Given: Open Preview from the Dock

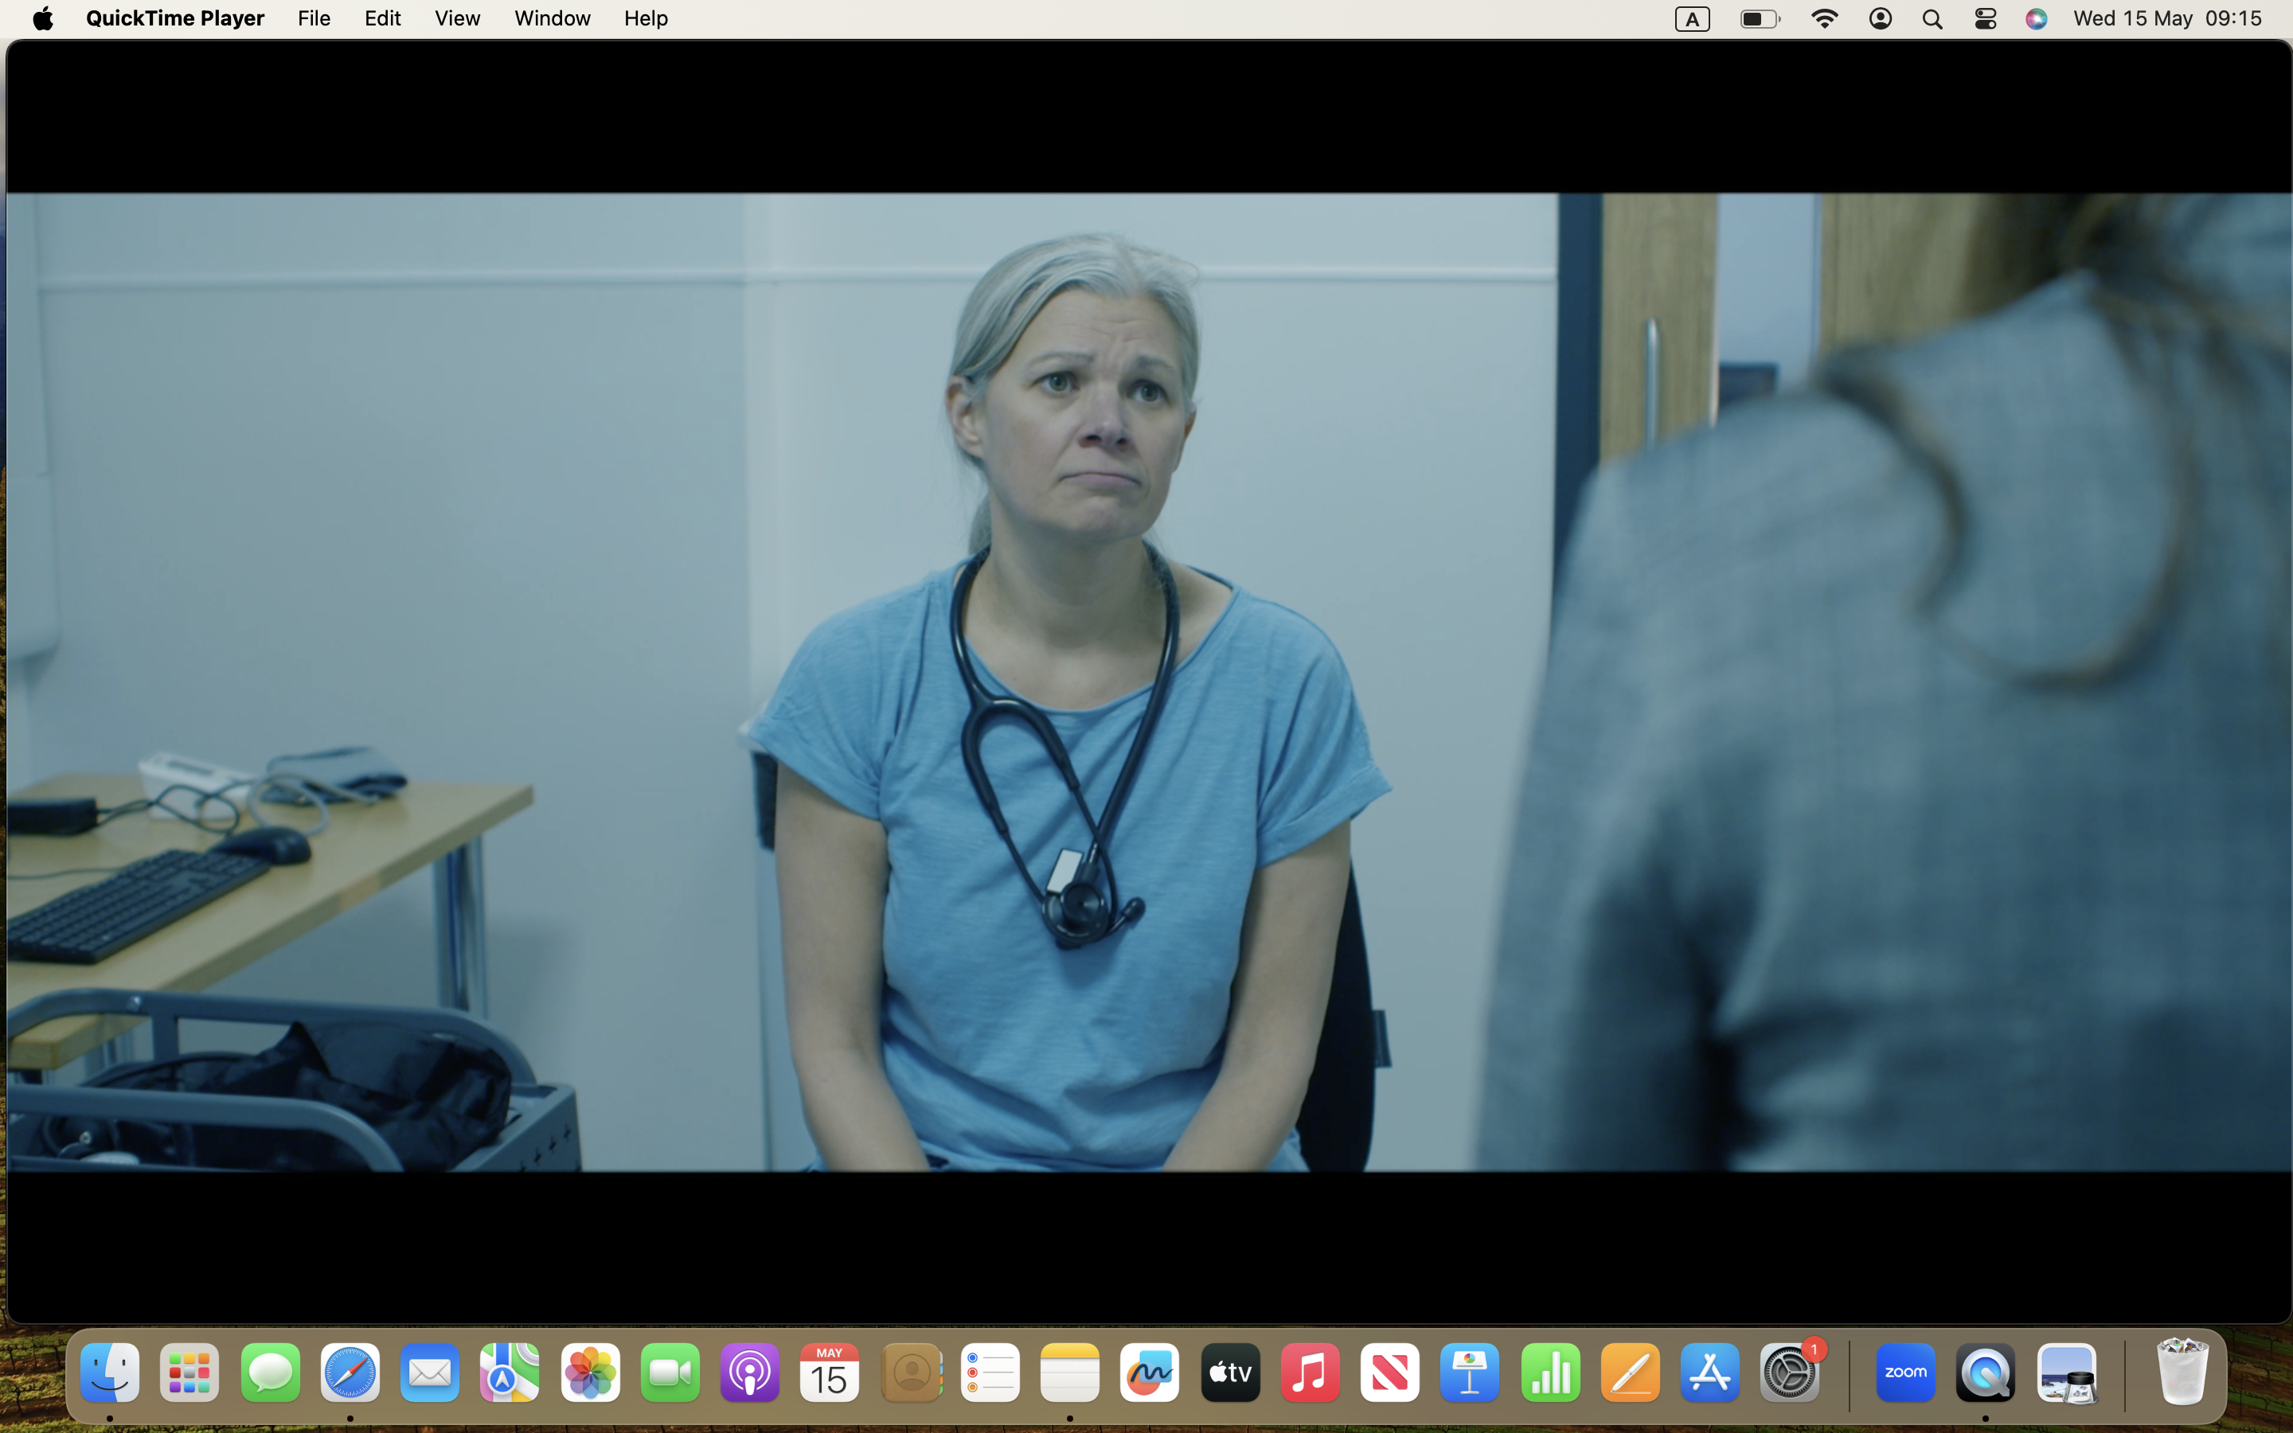Looking at the screenshot, I should [2067, 1372].
